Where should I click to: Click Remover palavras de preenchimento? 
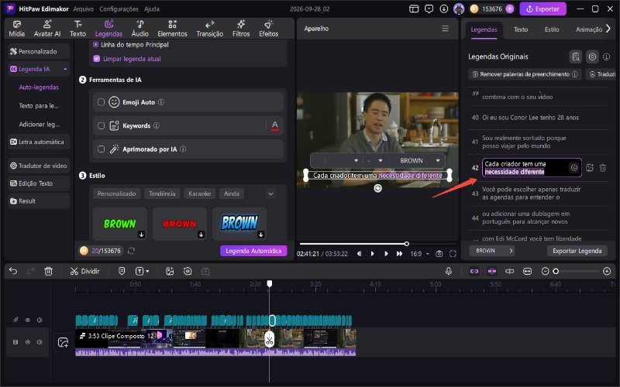tap(525, 74)
